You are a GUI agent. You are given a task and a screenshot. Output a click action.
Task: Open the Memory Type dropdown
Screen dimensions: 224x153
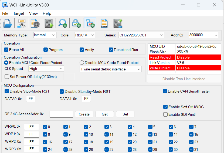click(45, 35)
